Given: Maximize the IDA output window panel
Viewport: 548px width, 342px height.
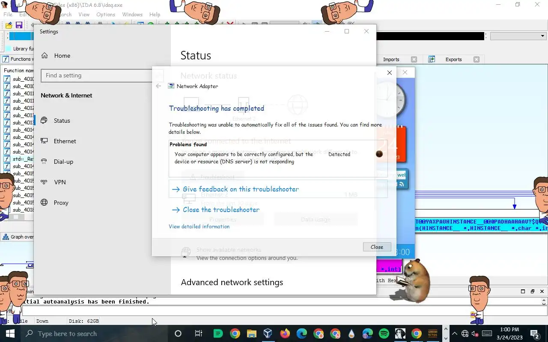Looking at the screenshot, I should coord(523,291).
